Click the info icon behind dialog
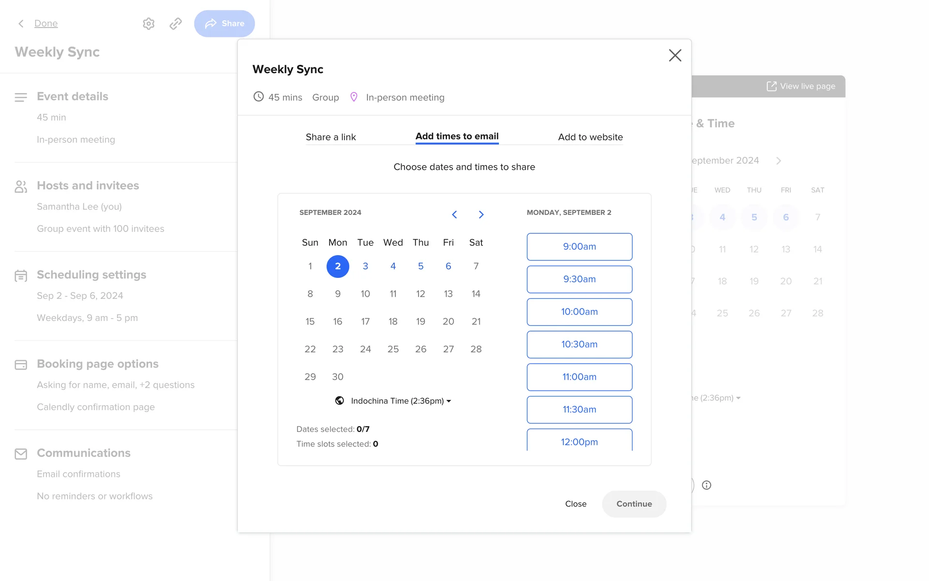This screenshot has height=581, width=929. click(x=706, y=485)
